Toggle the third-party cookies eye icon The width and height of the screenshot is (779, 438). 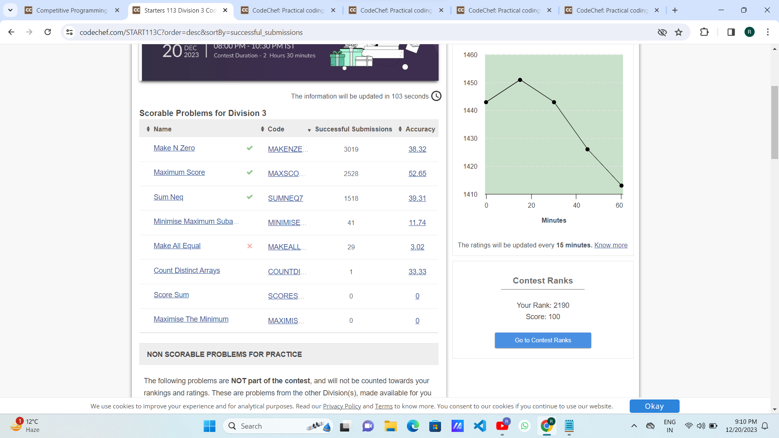click(662, 32)
